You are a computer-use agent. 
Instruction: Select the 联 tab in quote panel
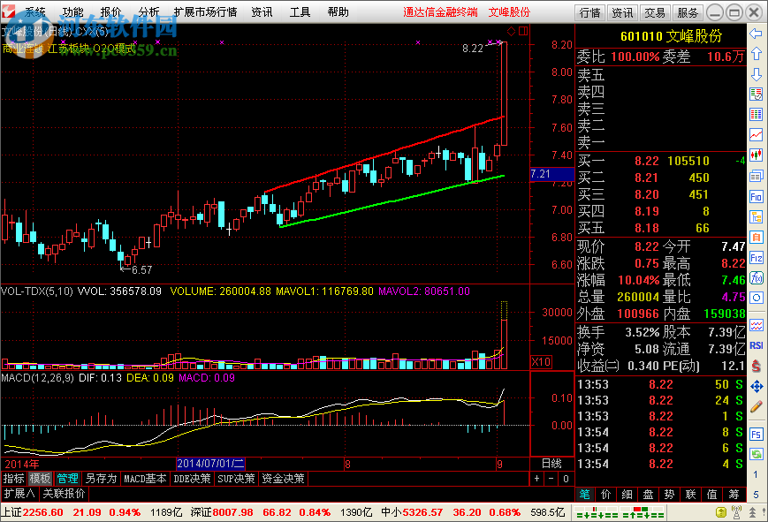(x=690, y=494)
